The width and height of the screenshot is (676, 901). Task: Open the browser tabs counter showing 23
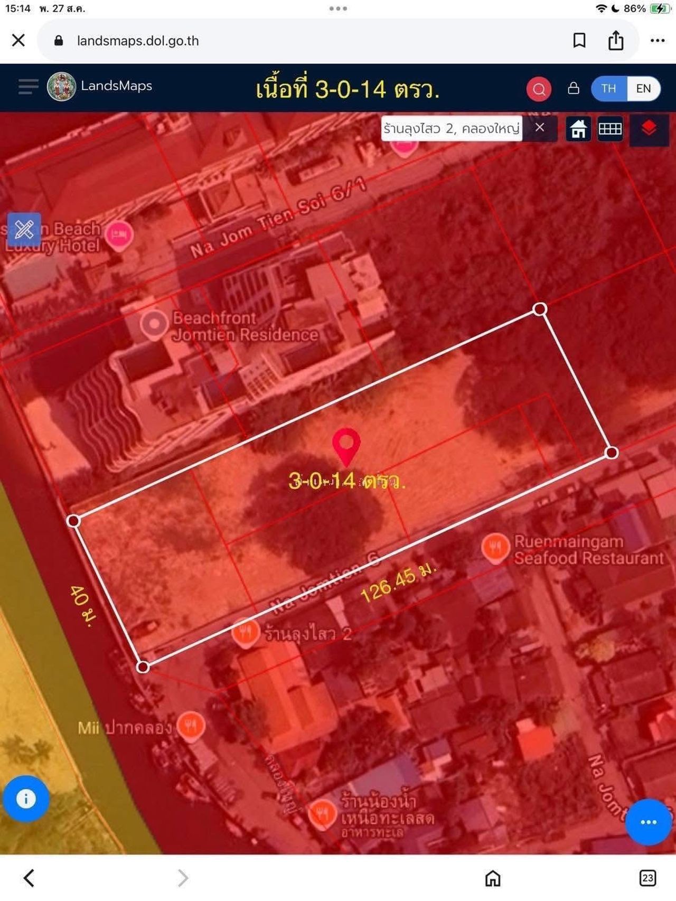coord(647,878)
